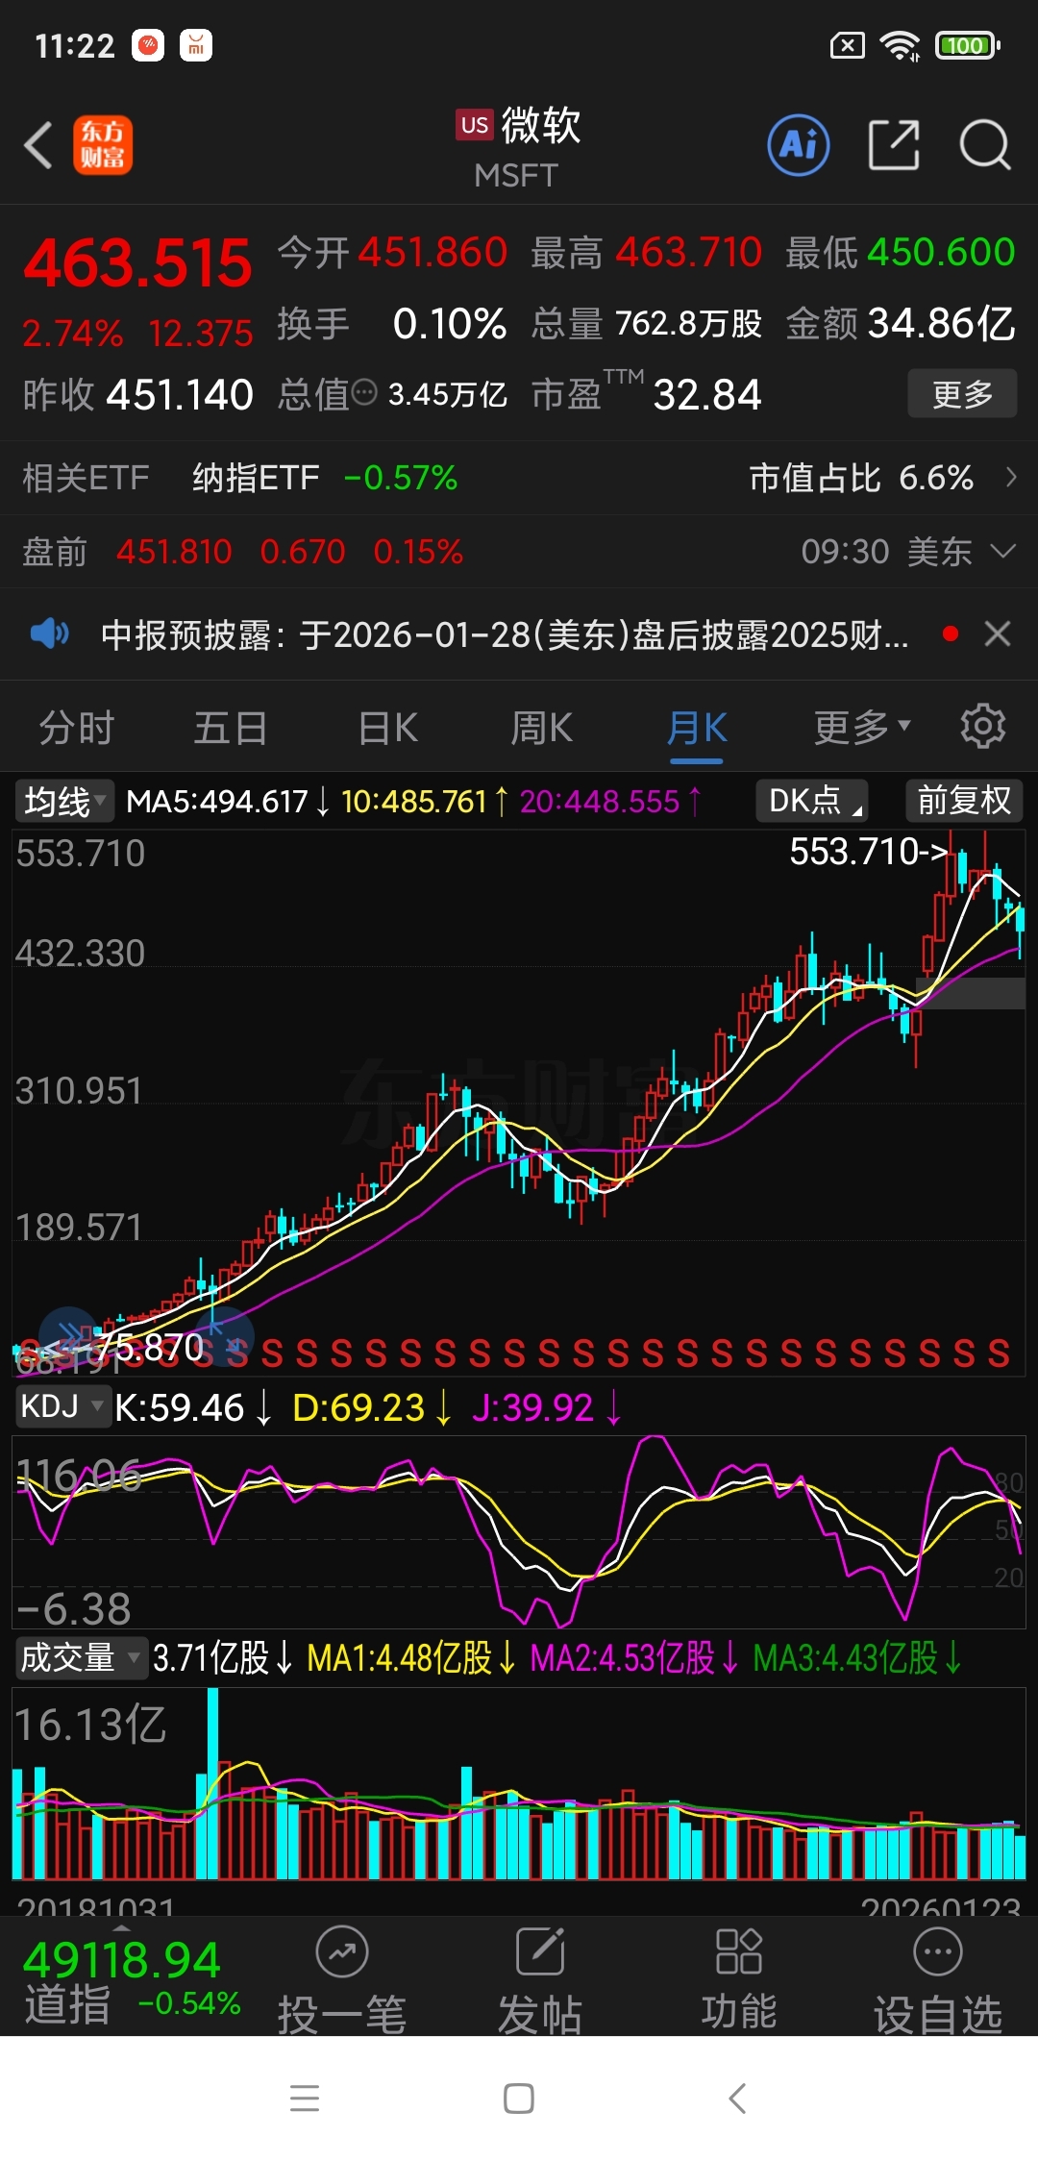Expand the 道指 index ticker arrow

click(121, 1927)
